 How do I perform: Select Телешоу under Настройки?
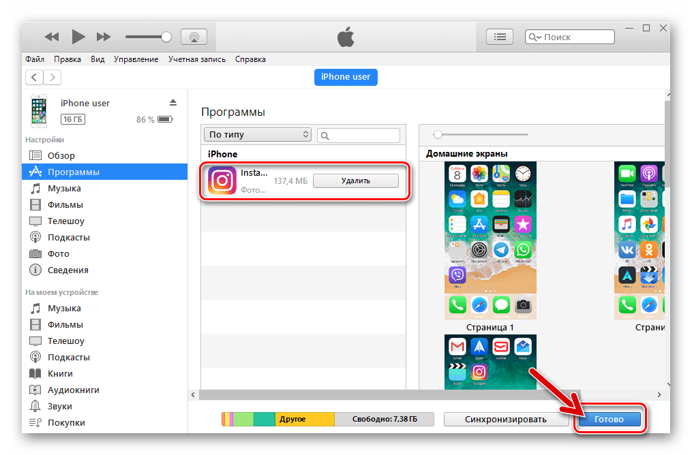click(105, 221)
